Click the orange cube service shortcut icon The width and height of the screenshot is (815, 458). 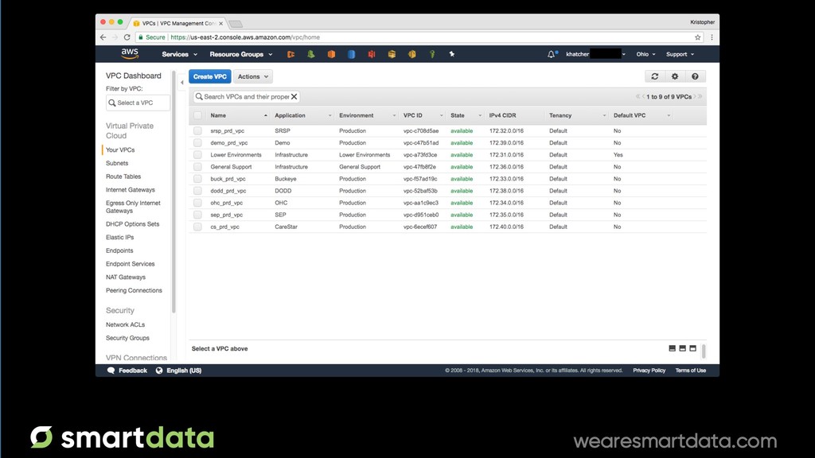(x=331, y=54)
